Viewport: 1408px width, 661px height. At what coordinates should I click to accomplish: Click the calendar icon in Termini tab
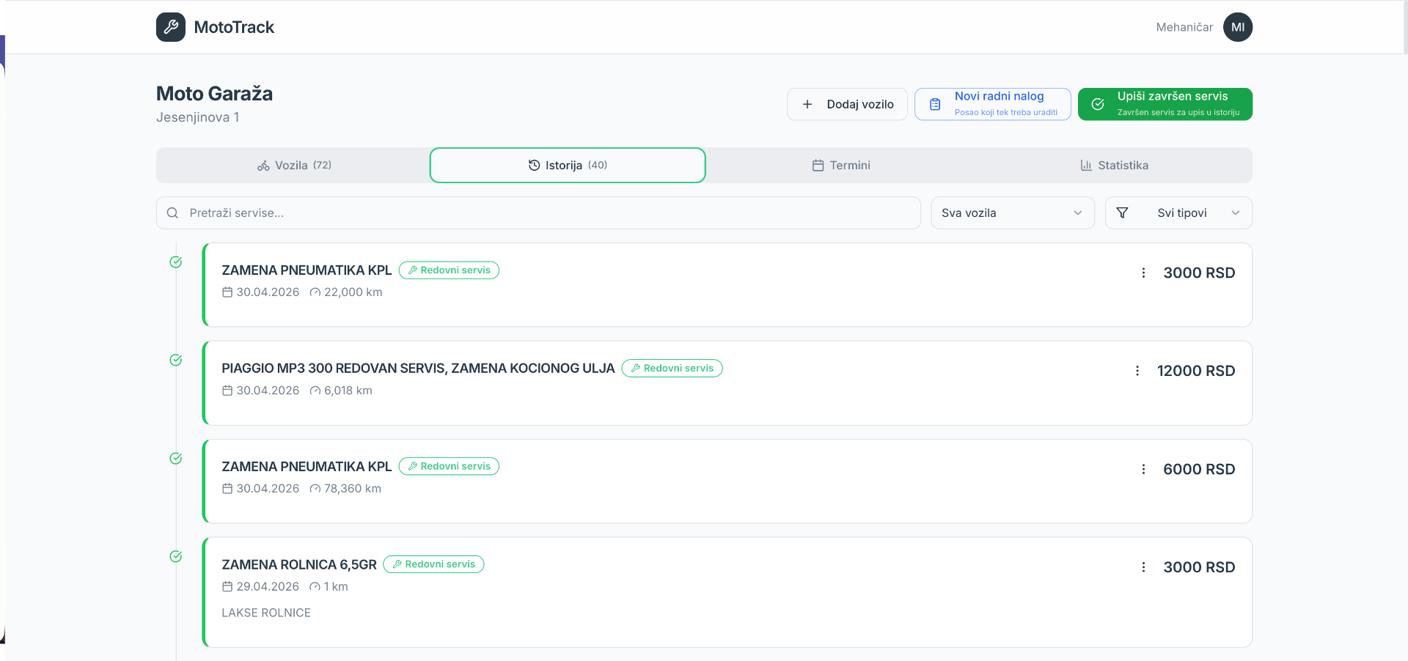point(818,166)
